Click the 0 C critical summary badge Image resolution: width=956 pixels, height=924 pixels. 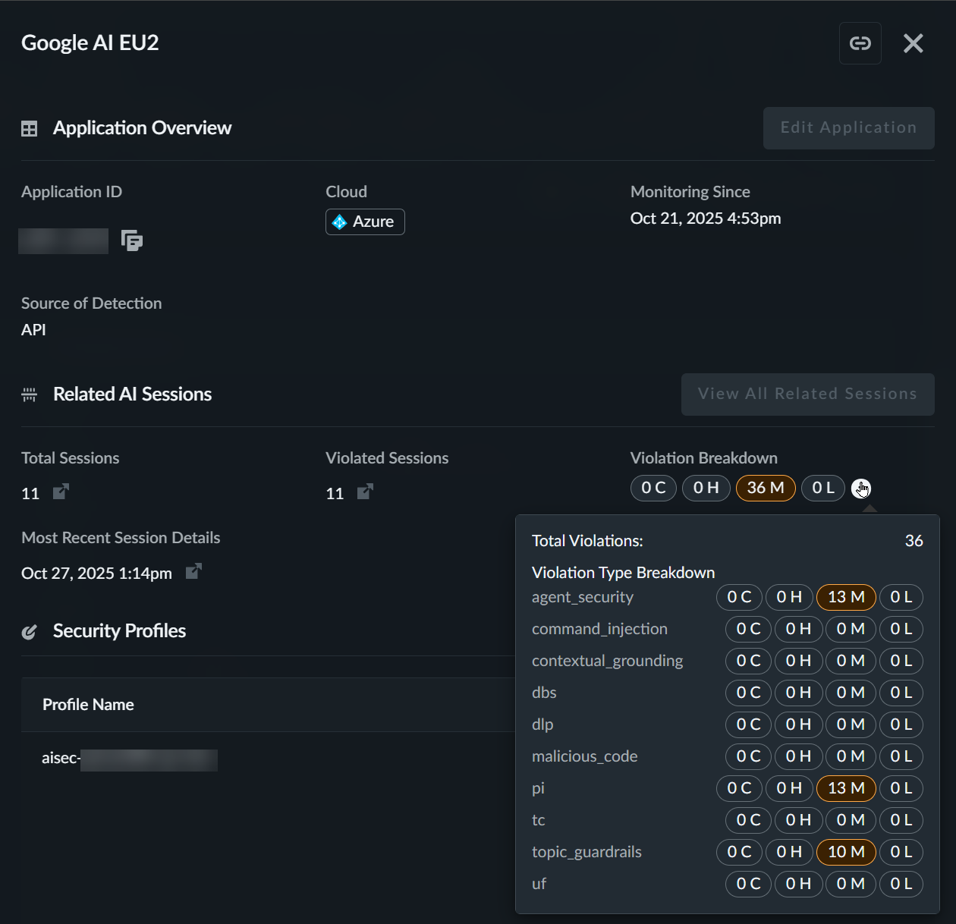653,488
